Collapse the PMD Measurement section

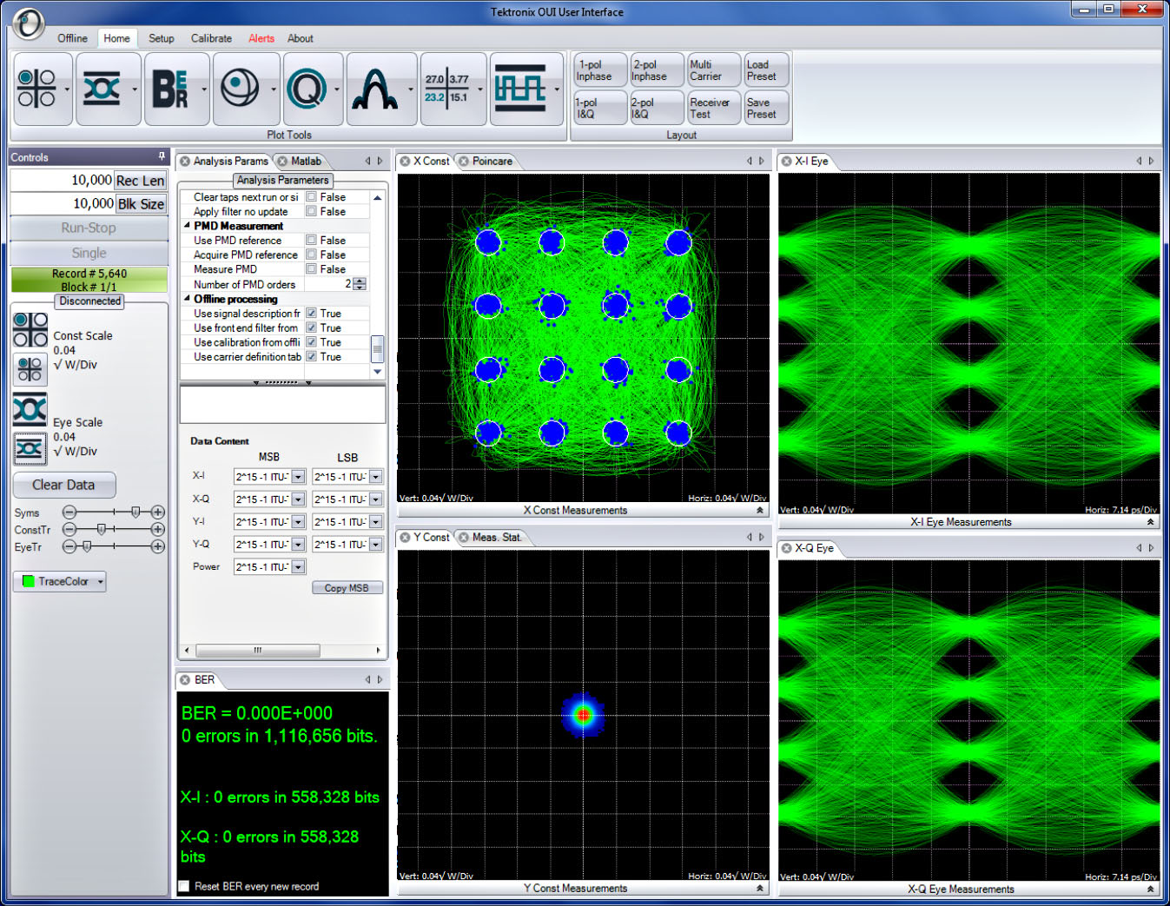(x=187, y=226)
